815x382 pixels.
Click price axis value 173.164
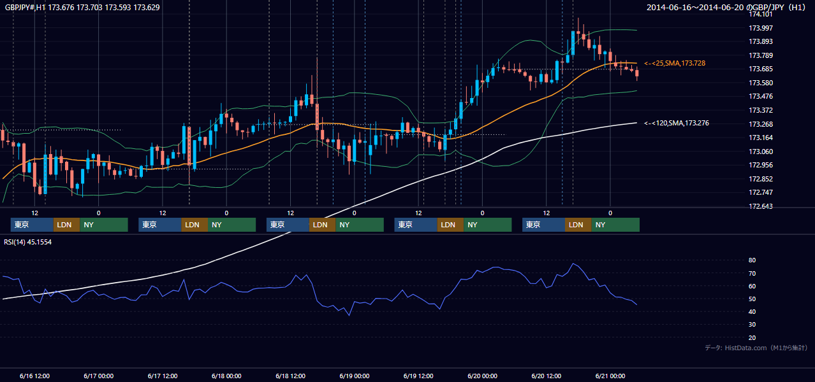(760, 138)
